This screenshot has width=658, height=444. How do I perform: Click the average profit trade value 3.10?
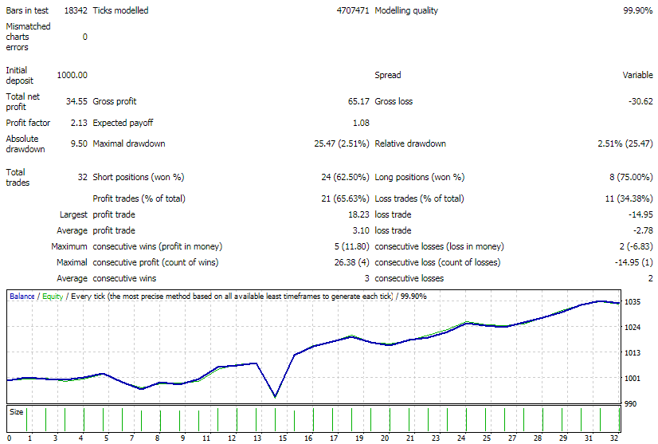tap(361, 230)
